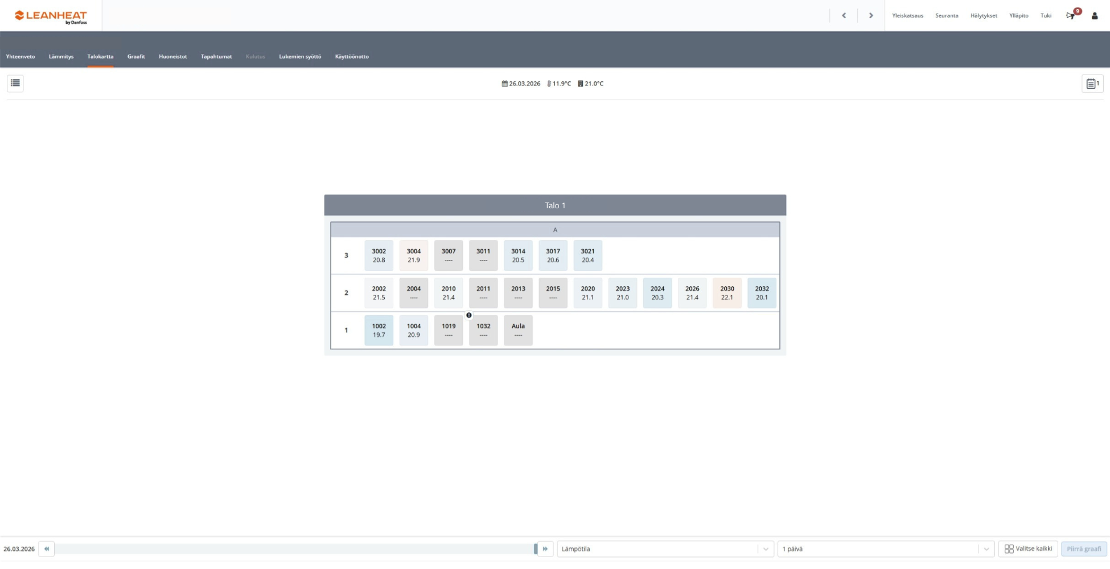
Task: Open the user profile icon
Action: 1095,16
